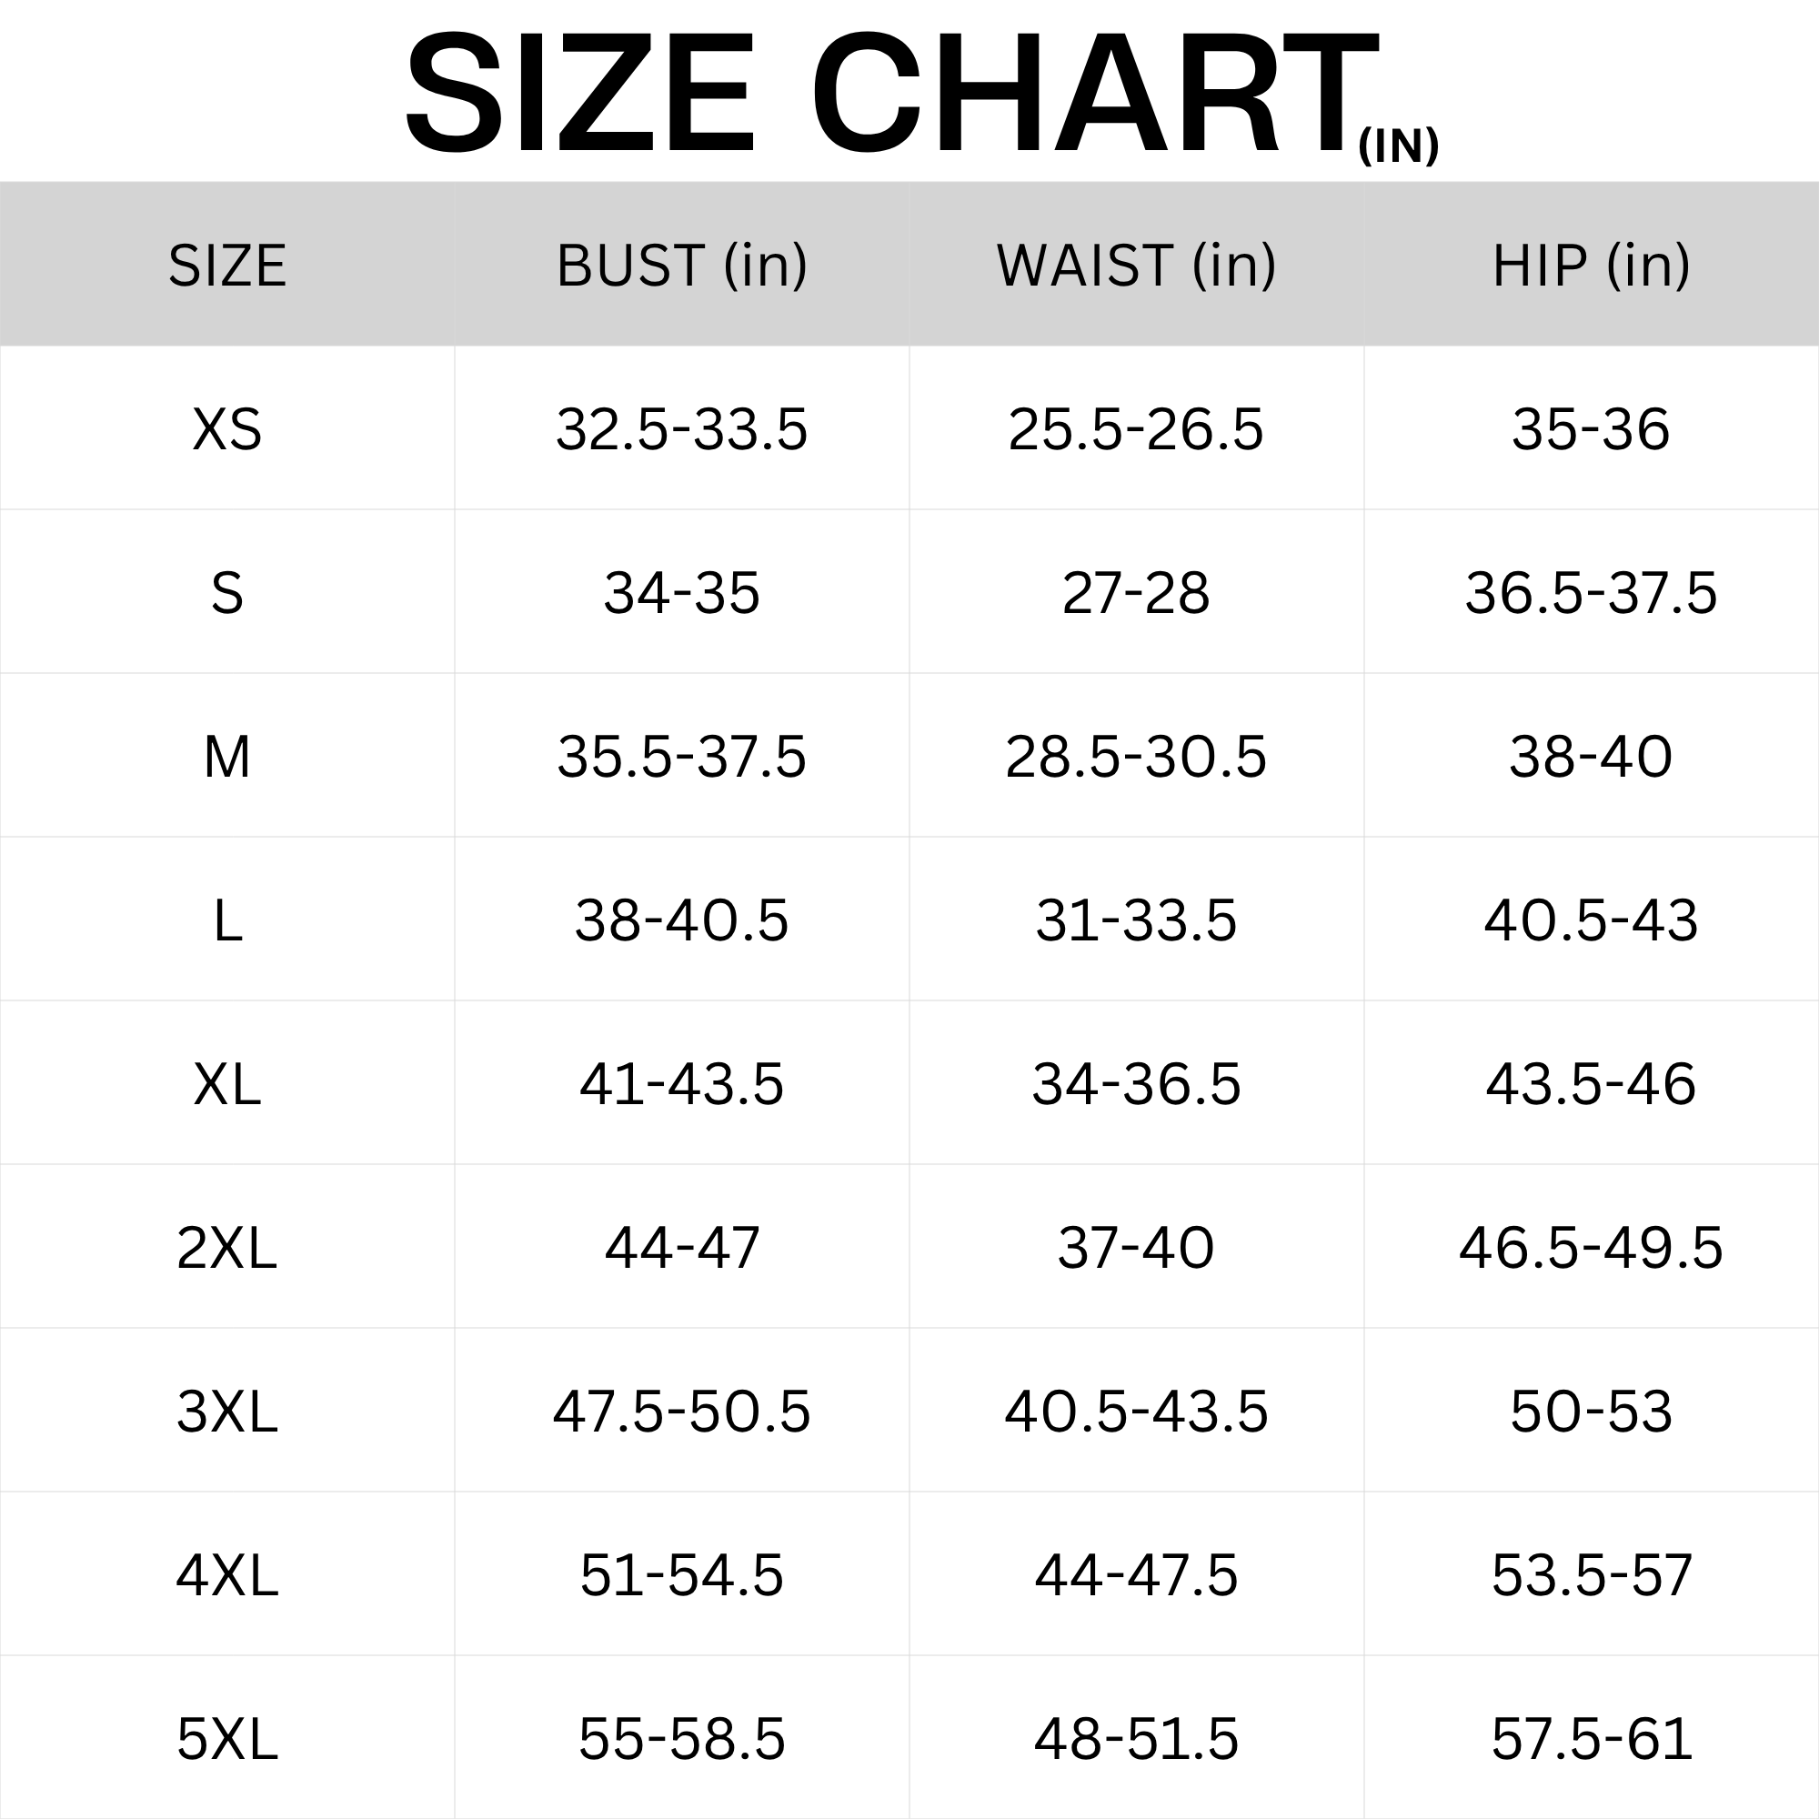Click the 4XL waist value 44-47.5
This screenshot has height=1819, width=1819.
[1136, 1575]
